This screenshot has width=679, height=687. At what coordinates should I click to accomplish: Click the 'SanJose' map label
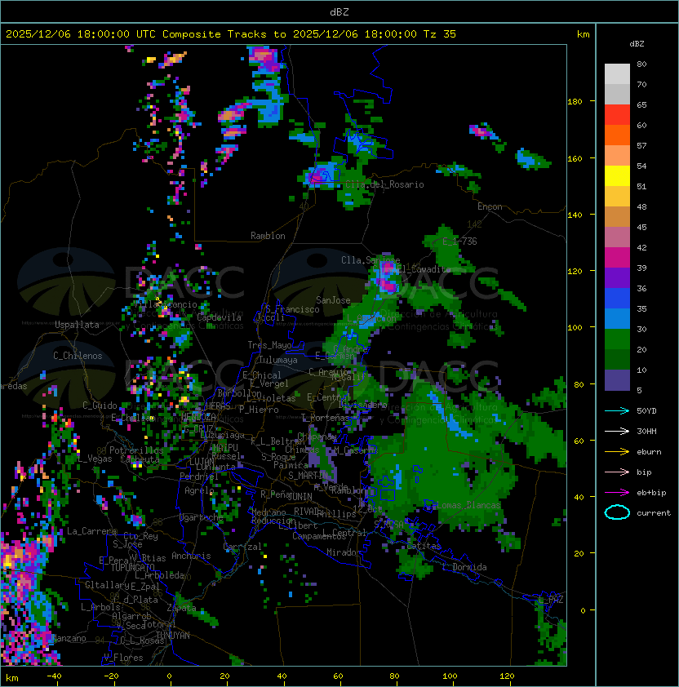(333, 300)
